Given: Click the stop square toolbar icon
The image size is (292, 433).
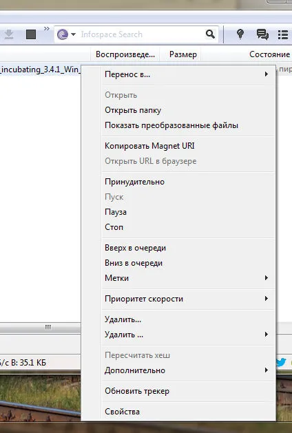Looking at the screenshot, I should 31,34.
